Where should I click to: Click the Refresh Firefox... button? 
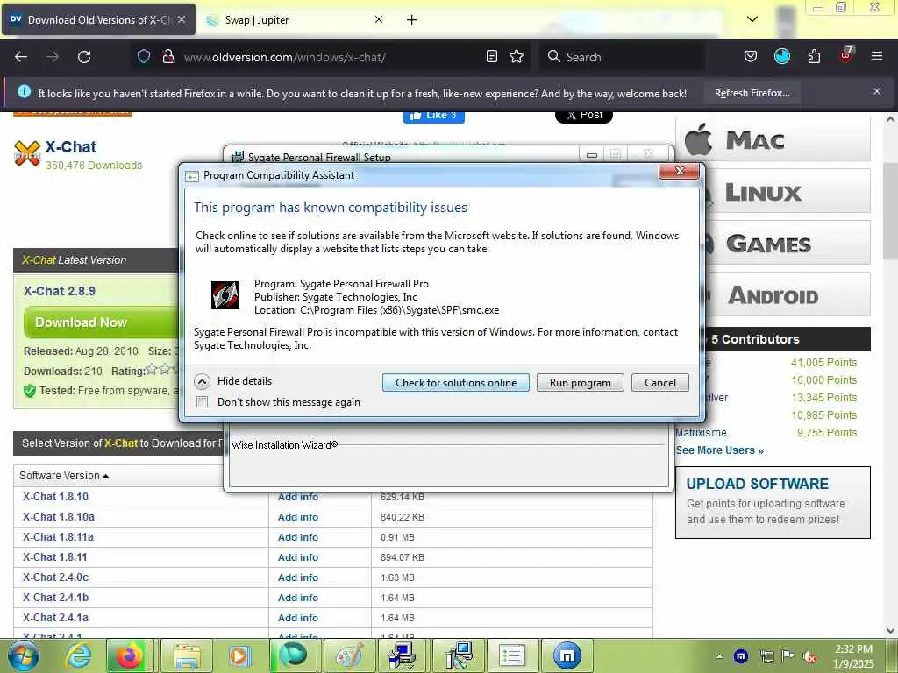752,93
